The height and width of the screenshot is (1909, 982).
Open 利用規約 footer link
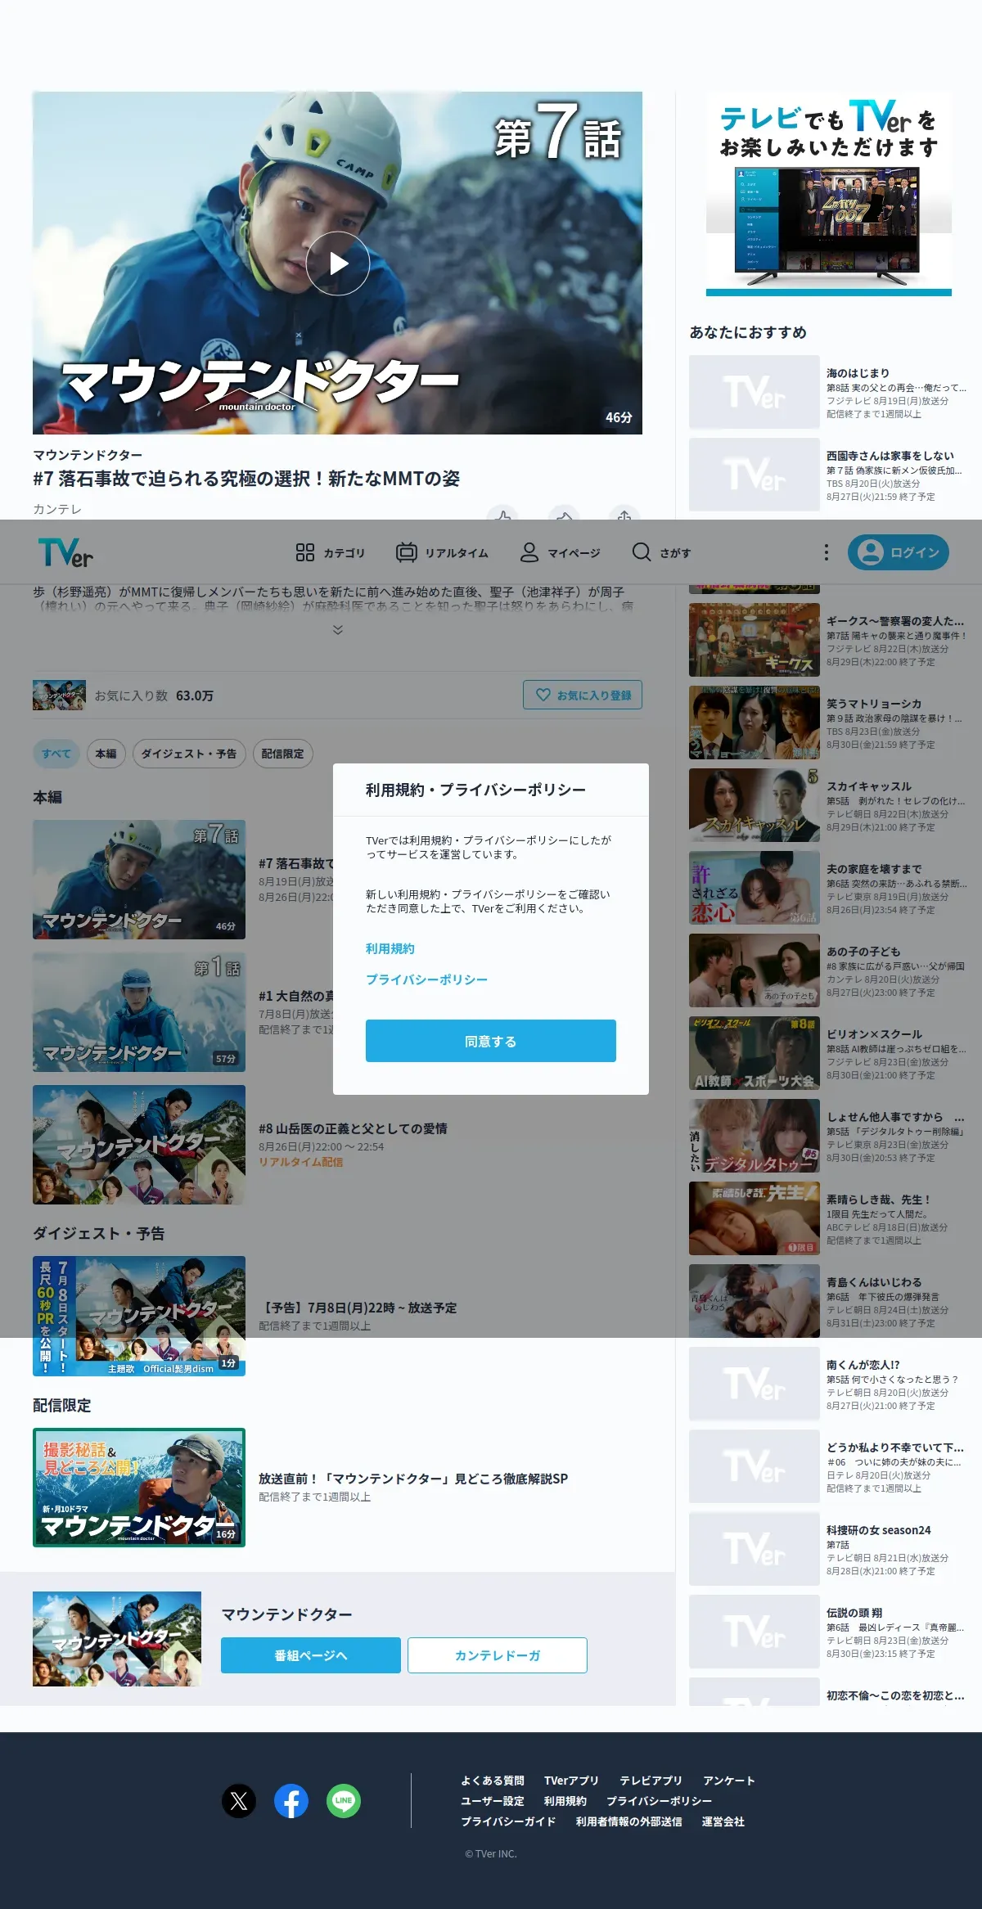click(565, 1801)
